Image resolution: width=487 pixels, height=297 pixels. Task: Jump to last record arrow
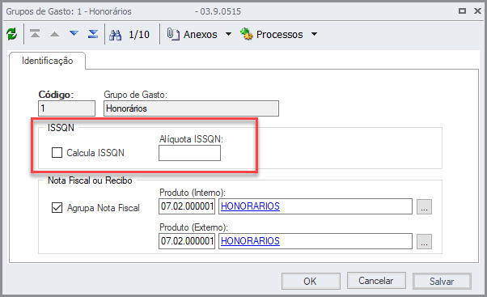click(x=93, y=33)
